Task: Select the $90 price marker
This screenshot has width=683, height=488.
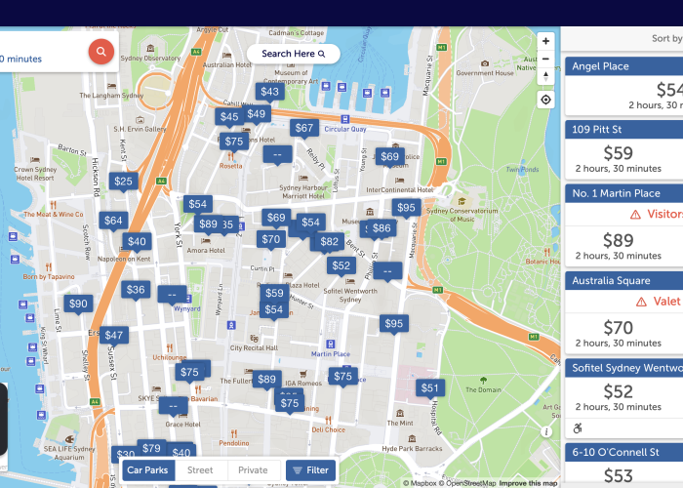Action: 78,305
